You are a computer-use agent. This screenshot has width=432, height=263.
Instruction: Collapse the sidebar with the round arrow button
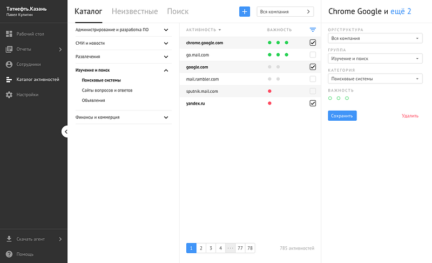[65, 132]
